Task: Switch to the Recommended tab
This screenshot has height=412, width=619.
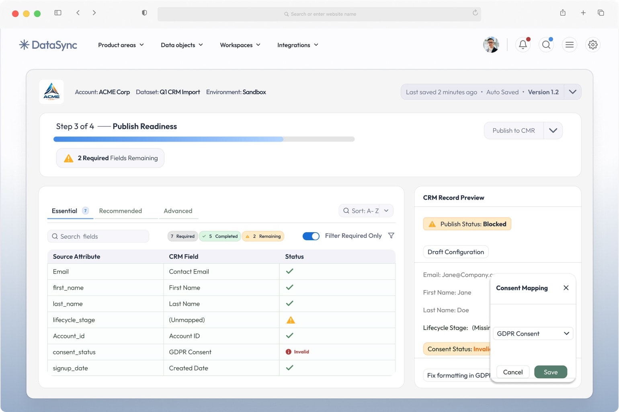Action: (120, 211)
